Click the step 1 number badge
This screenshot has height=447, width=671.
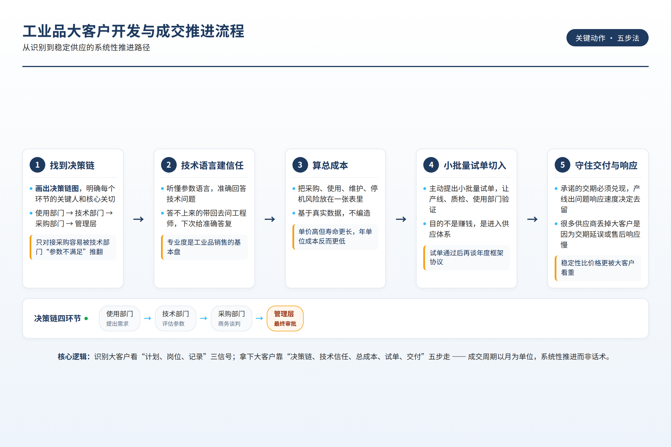click(x=37, y=165)
